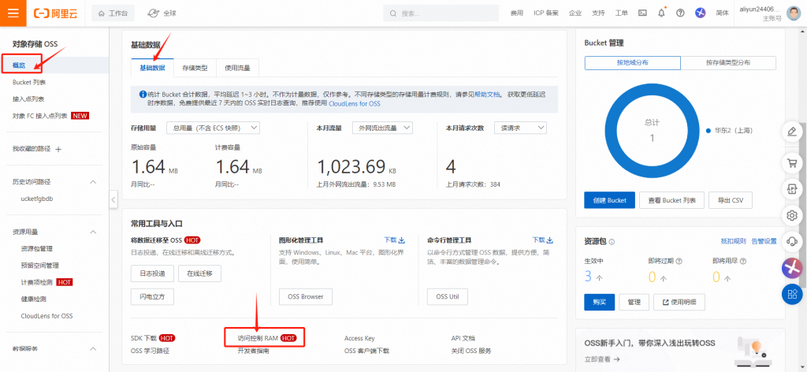This screenshot has height=372, width=807.
Task: Open the AI assistant icon in header
Action: [x=701, y=13]
